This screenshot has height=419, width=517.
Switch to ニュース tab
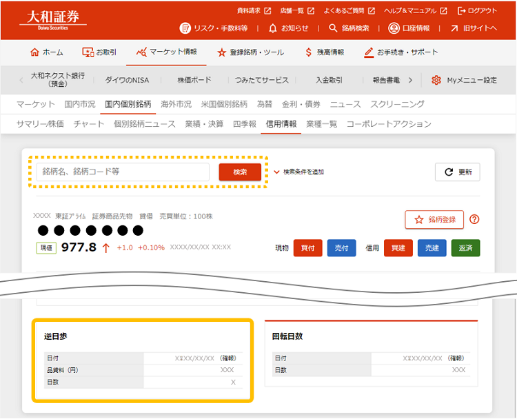(x=345, y=104)
